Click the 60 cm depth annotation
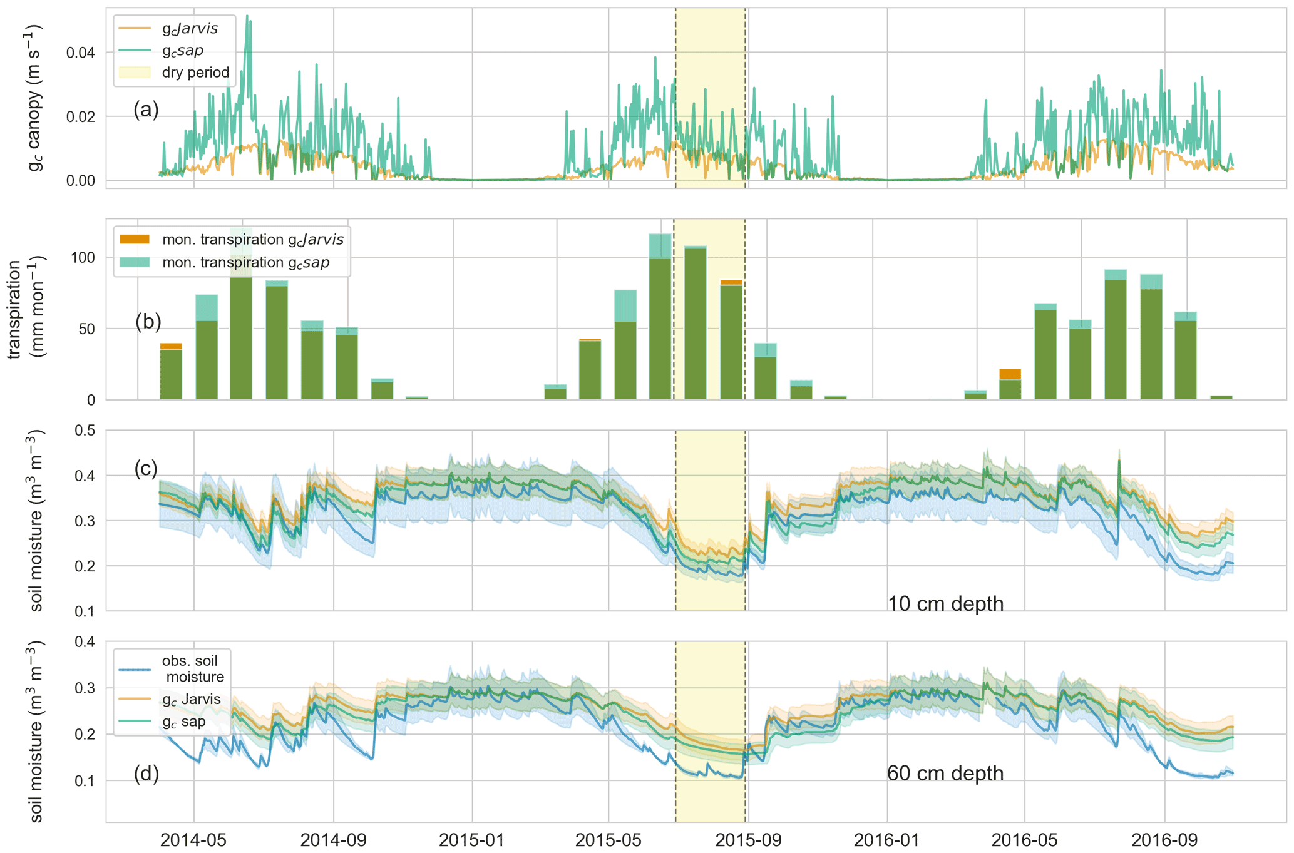This screenshot has height=853, width=1294. (945, 773)
